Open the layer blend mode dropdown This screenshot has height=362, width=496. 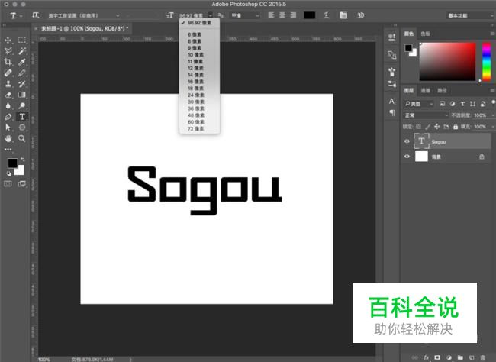(x=426, y=115)
